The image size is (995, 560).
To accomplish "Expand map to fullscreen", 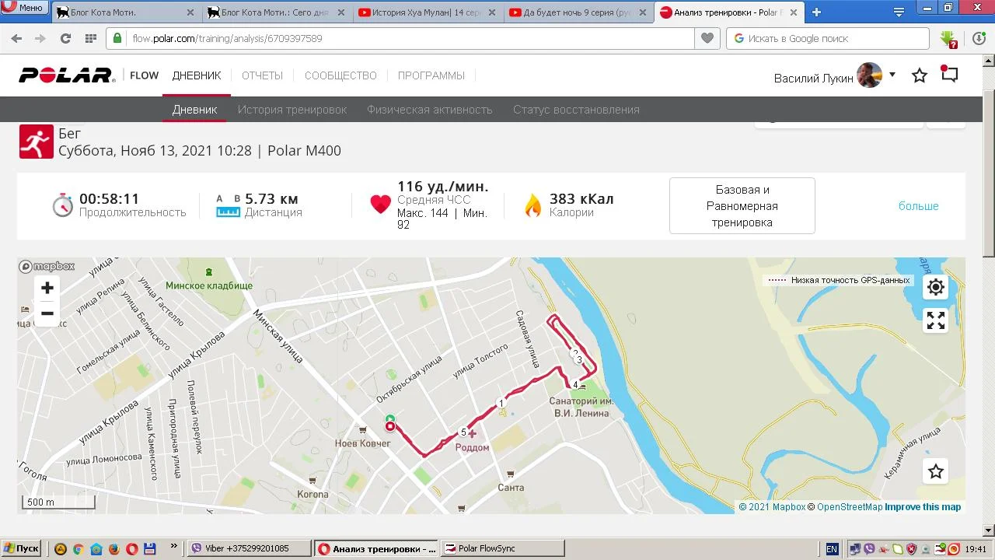I will (936, 320).
